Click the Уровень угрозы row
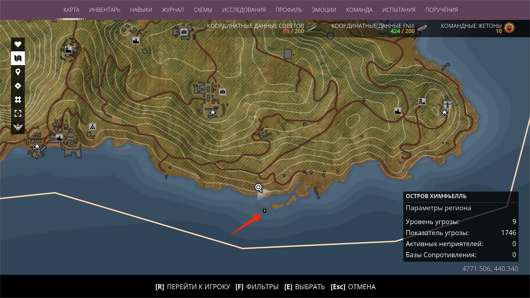Screen dimensions: 530x298 [x=461, y=222]
